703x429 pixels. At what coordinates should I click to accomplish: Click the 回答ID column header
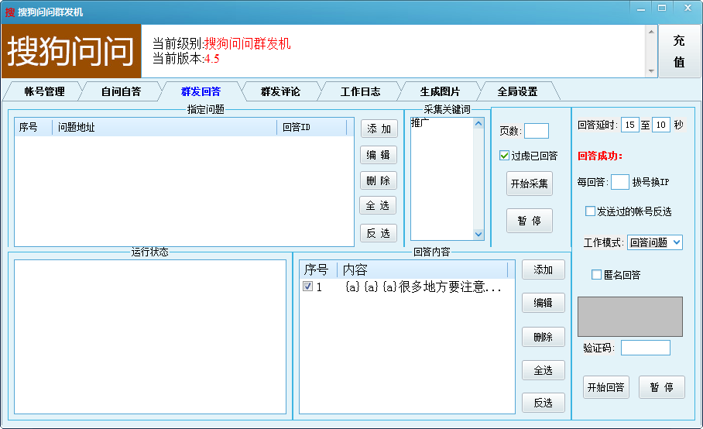click(311, 127)
